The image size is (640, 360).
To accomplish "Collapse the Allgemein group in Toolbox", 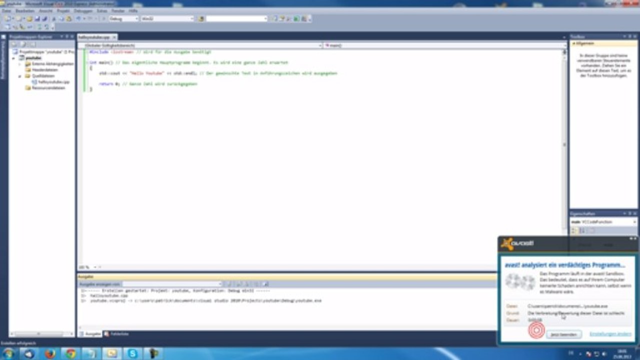I will click(573, 44).
